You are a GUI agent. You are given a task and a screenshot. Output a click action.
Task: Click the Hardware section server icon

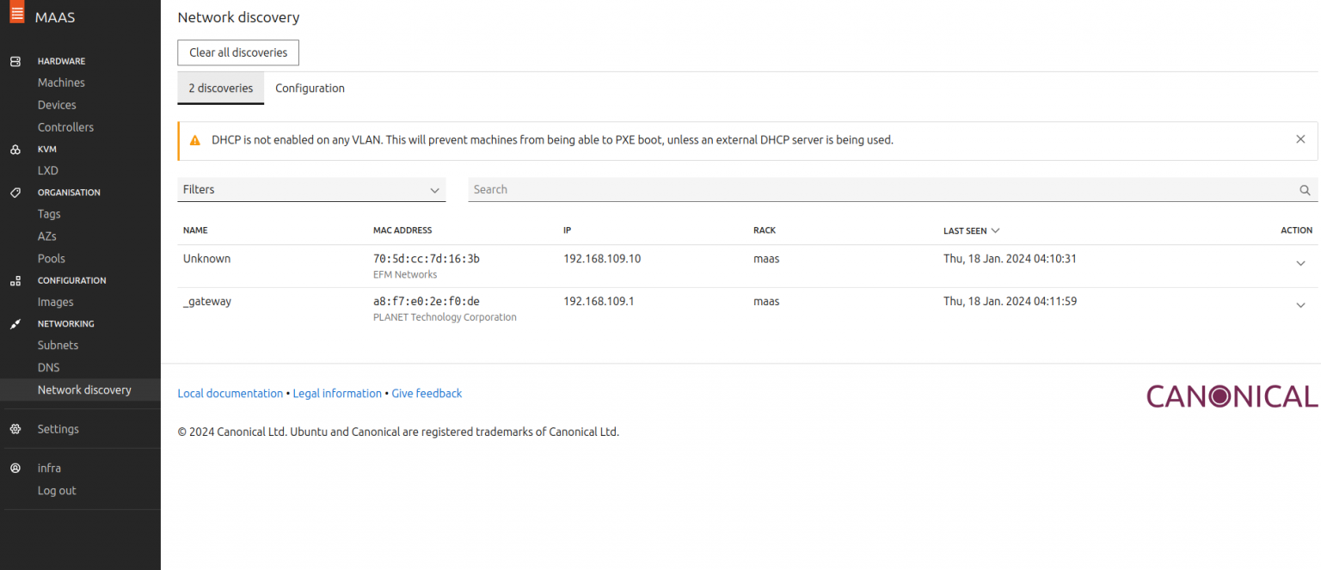(15, 62)
